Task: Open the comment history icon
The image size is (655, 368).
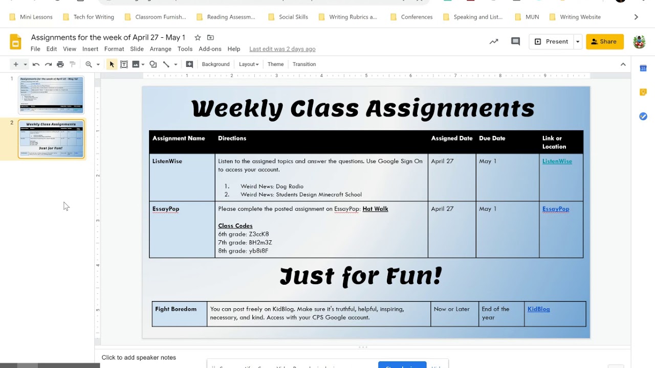Action: click(x=515, y=42)
